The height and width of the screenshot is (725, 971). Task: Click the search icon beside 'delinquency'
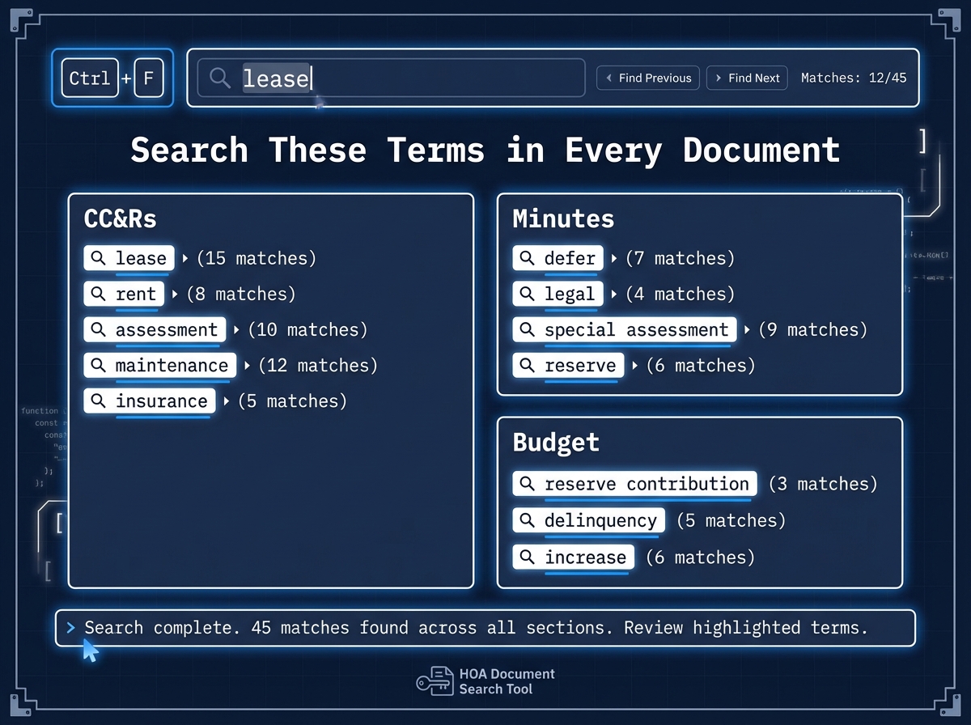pos(527,520)
